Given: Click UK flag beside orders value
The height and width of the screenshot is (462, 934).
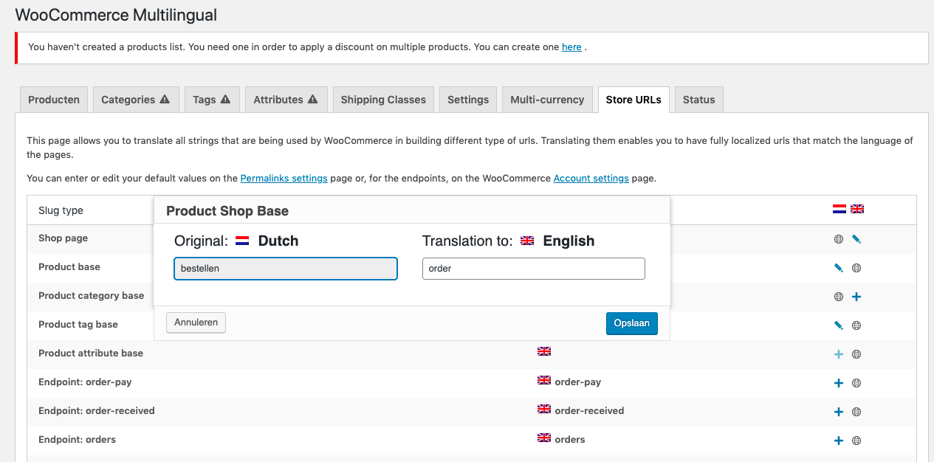Looking at the screenshot, I should click(x=544, y=438).
